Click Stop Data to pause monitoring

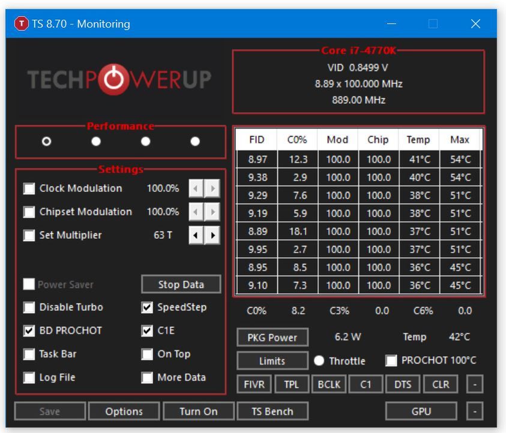pos(181,284)
